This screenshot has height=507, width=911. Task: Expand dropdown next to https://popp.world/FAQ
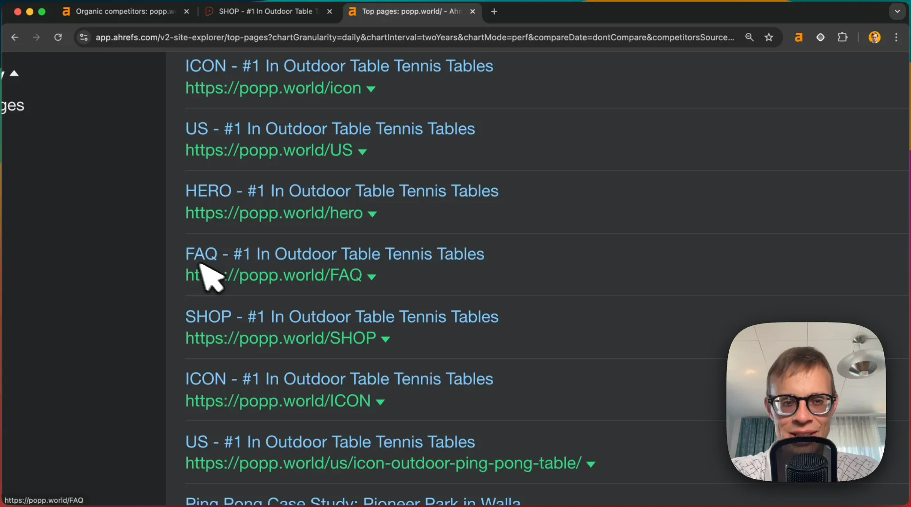click(371, 277)
